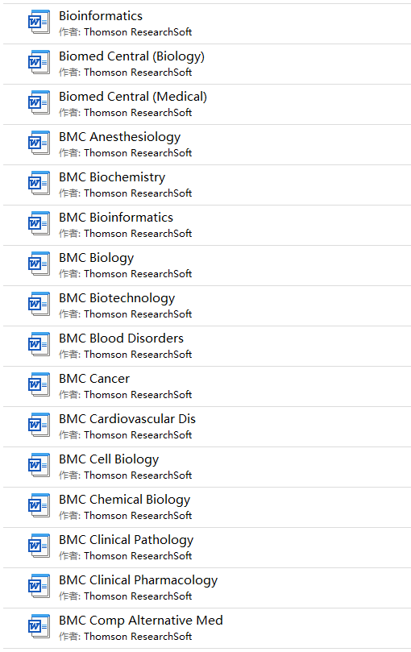Click the Word icon for BMC Comp Alternative Med
Image resolution: width=411 pixels, height=652 pixels.
(x=39, y=627)
